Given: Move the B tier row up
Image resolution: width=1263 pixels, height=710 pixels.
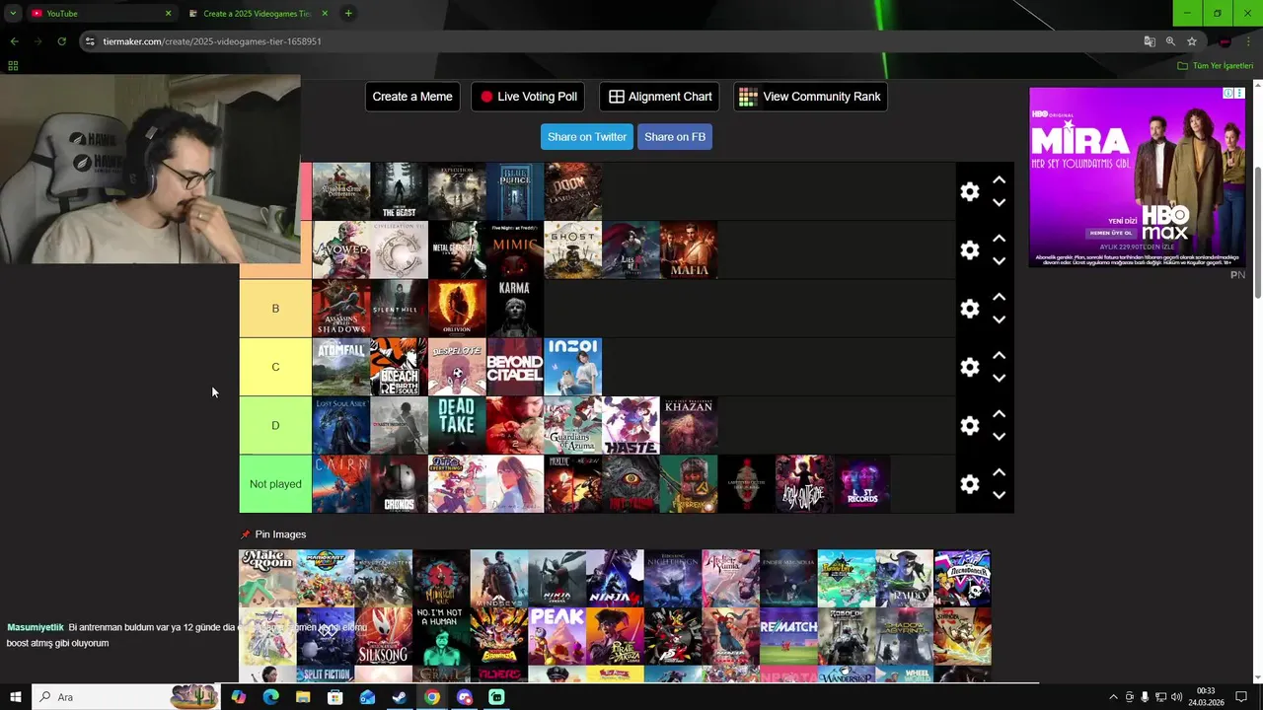Looking at the screenshot, I should point(999,297).
